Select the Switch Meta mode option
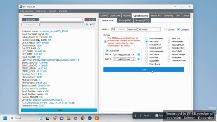 click(x=147, y=51)
